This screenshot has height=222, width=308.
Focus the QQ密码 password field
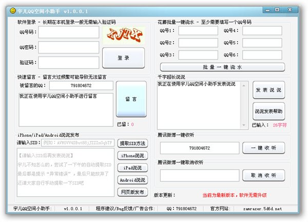(69, 47)
